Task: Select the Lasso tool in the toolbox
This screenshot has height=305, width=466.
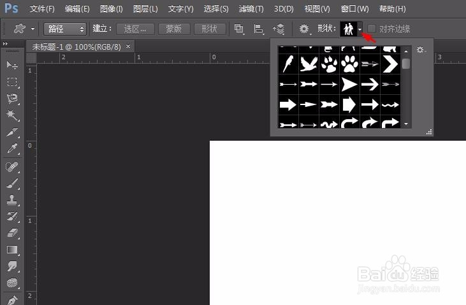Action: click(12, 98)
